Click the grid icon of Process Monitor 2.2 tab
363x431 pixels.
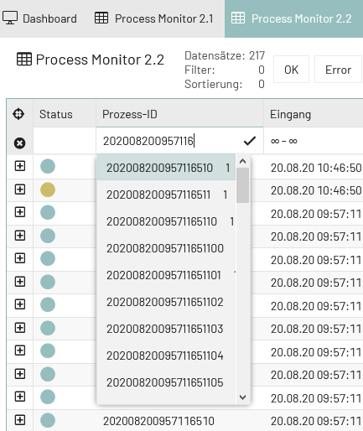(238, 18)
